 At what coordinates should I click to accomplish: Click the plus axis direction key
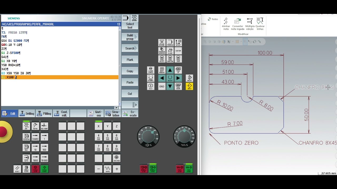pyautogui.click(x=116, y=169)
